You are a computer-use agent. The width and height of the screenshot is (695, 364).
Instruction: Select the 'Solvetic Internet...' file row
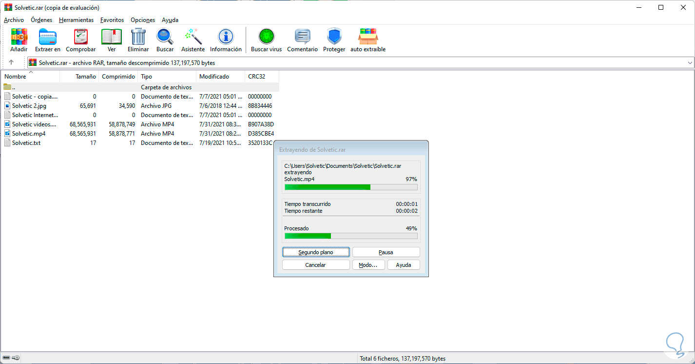(x=140, y=115)
